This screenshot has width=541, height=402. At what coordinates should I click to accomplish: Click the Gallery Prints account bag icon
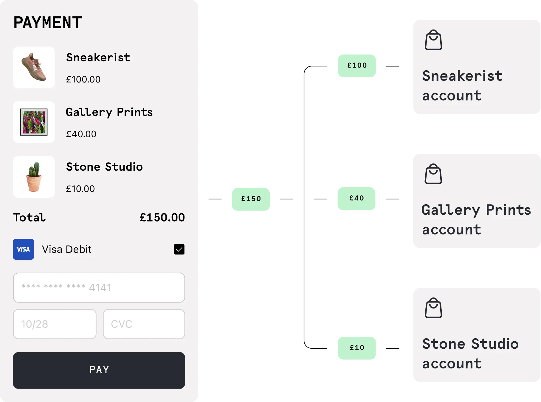pyautogui.click(x=433, y=174)
